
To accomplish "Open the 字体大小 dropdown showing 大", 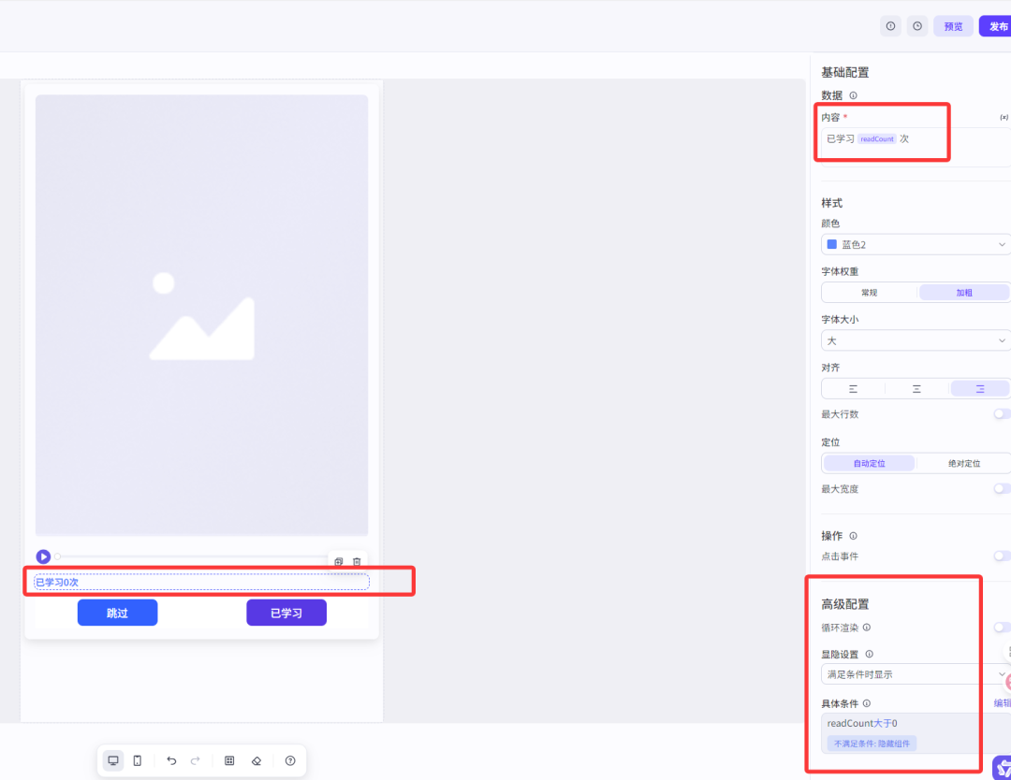I will coord(915,339).
